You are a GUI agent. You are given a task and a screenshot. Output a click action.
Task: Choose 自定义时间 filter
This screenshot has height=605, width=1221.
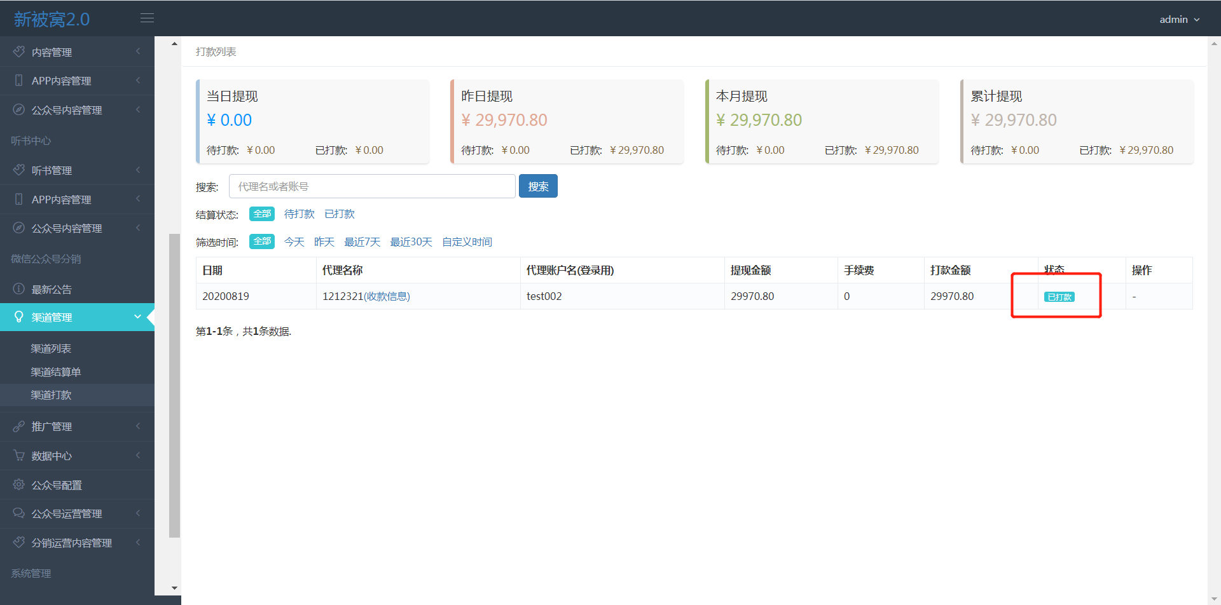click(467, 241)
